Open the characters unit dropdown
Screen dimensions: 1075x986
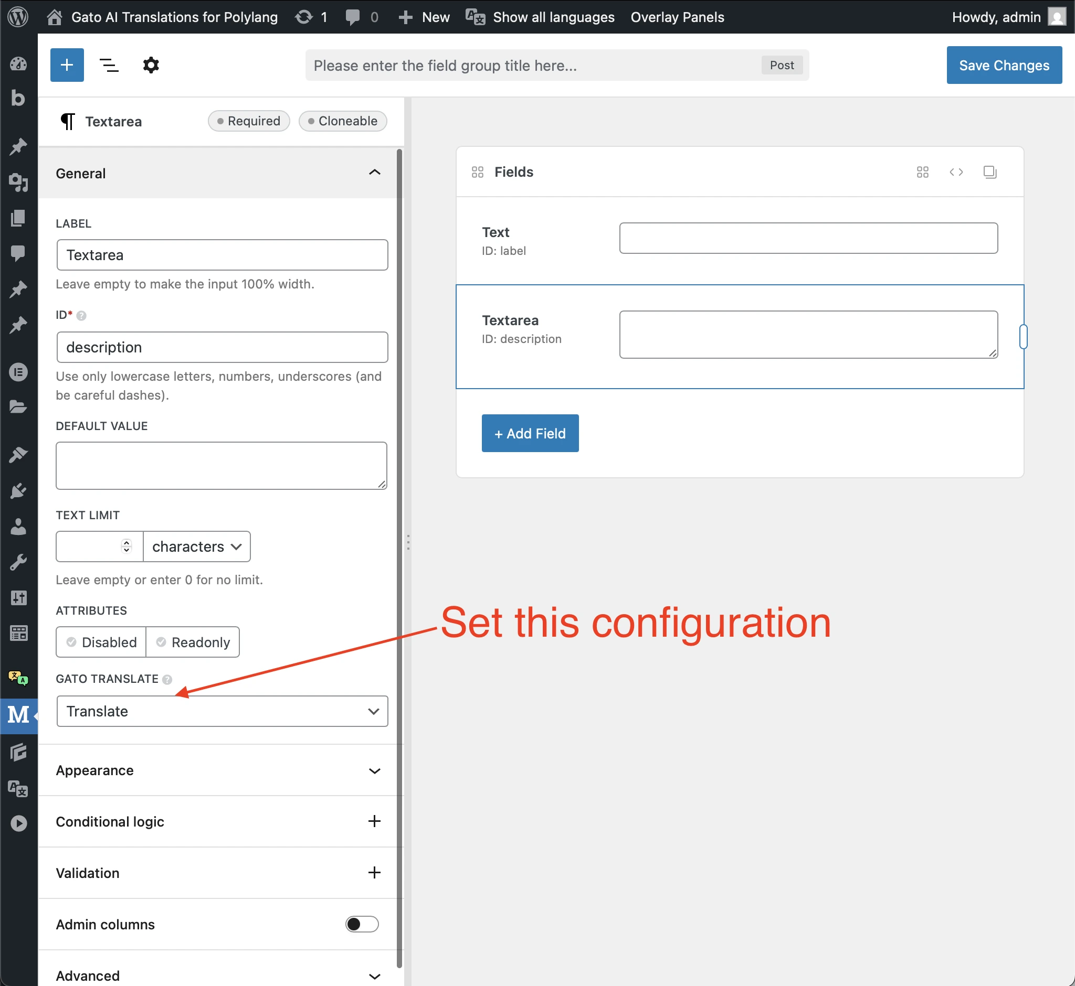[196, 546]
